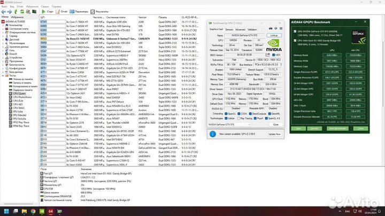Go forward with the AIDA64 forward arrow
Screen dimensions: 385x216
click(x=10, y=12)
